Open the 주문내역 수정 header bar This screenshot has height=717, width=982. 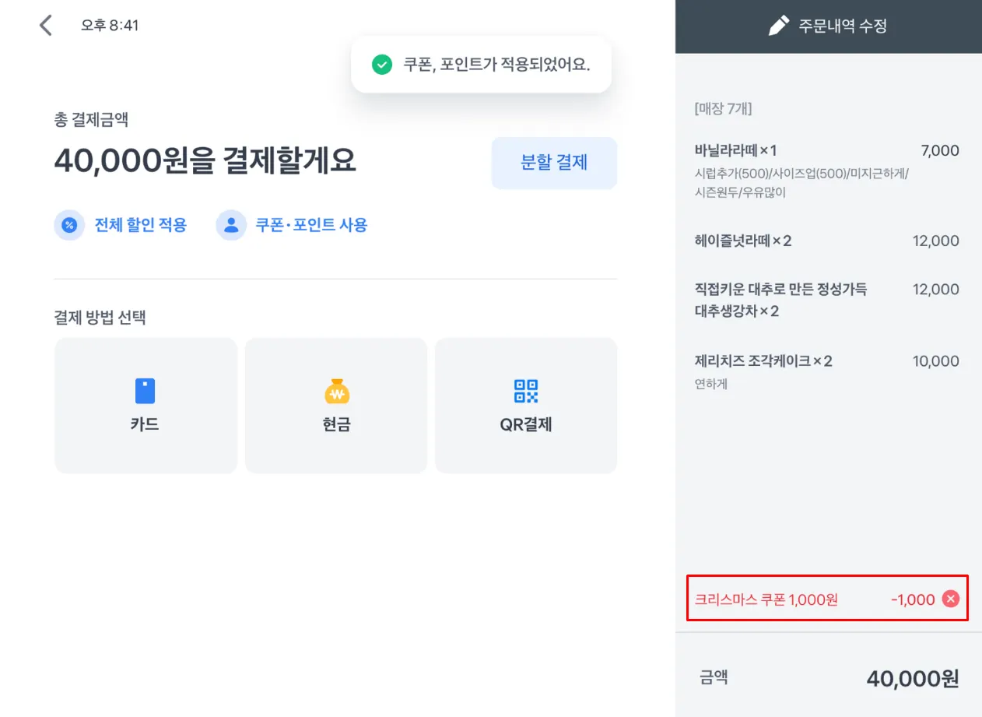tap(829, 26)
